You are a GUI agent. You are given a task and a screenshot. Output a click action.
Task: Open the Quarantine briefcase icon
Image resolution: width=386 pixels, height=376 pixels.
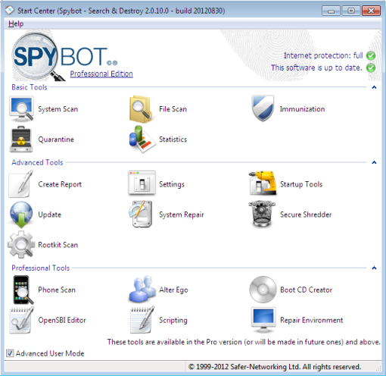21,139
